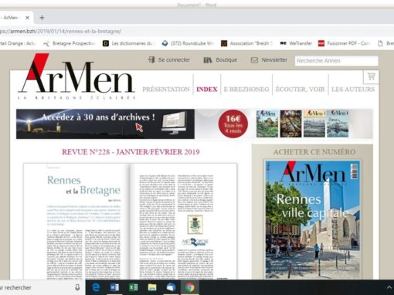
Task: Open the WeTransfer bookmark
Action: (x=296, y=43)
